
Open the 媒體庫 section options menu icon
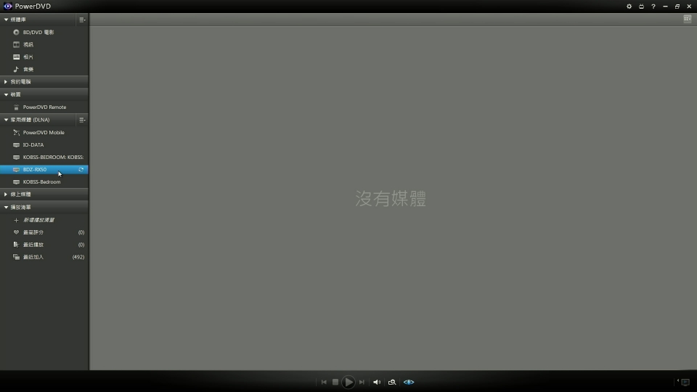click(82, 20)
